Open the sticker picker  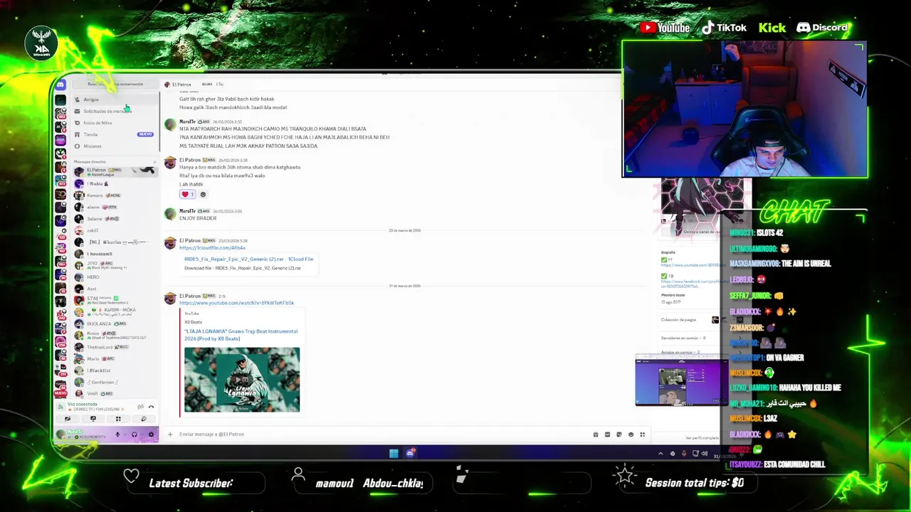(619, 434)
